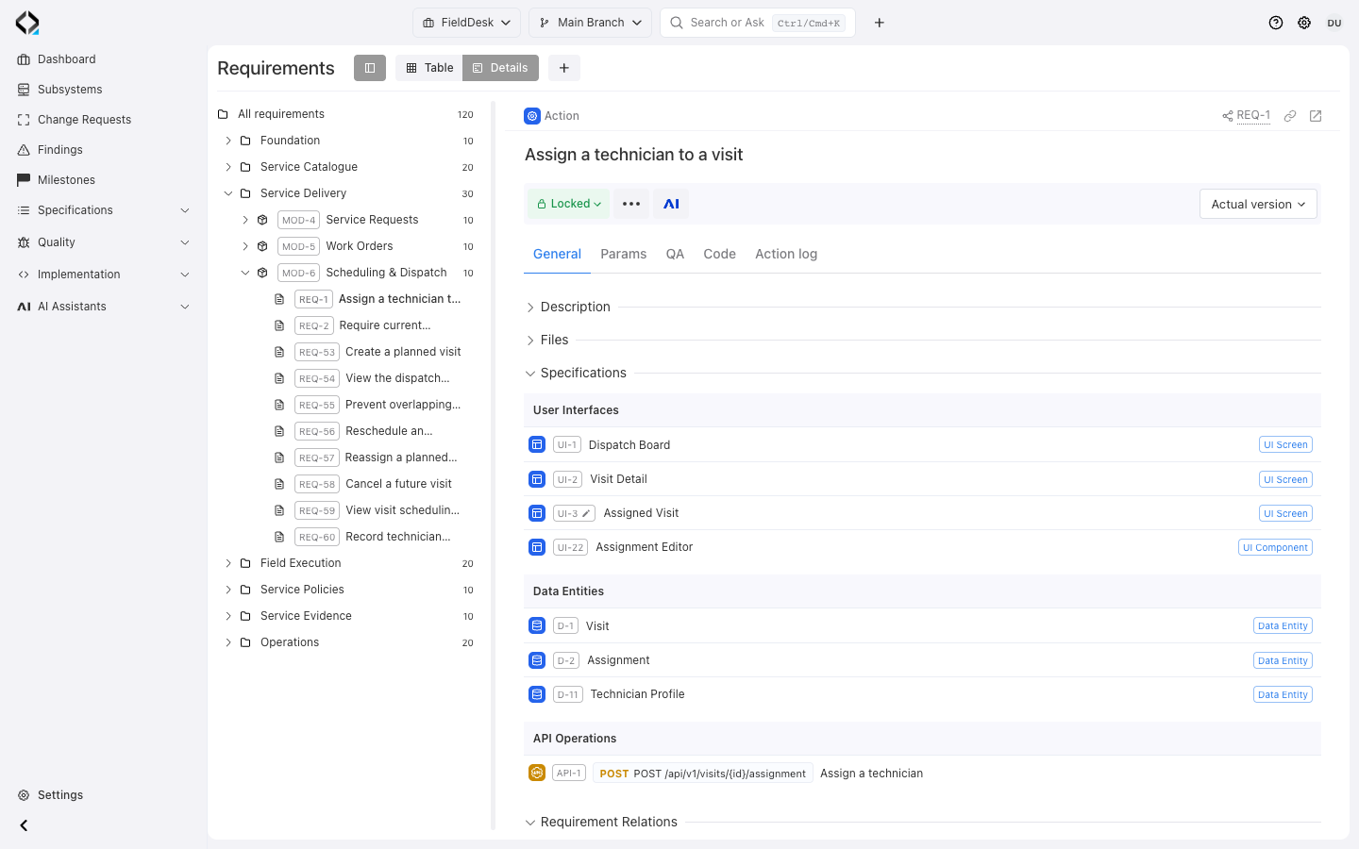Image resolution: width=1359 pixels, height=849 pixels.
Task: Collapse MOD-6 Scheduling & Dispatch module
Action: tap(245, 273)
